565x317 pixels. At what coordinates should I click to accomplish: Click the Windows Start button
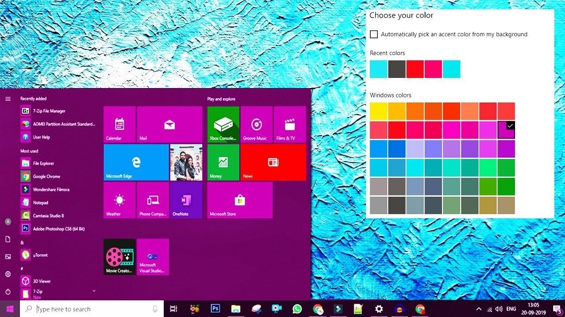point(10,309)
